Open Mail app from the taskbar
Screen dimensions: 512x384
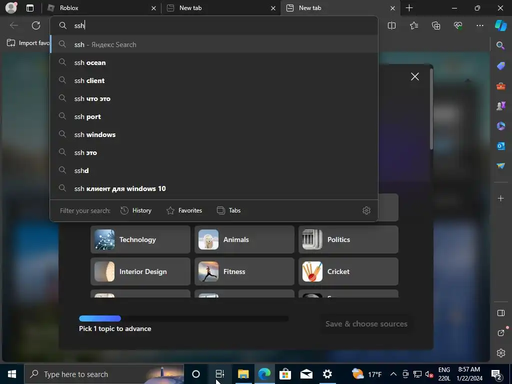[x=306, y=374]
